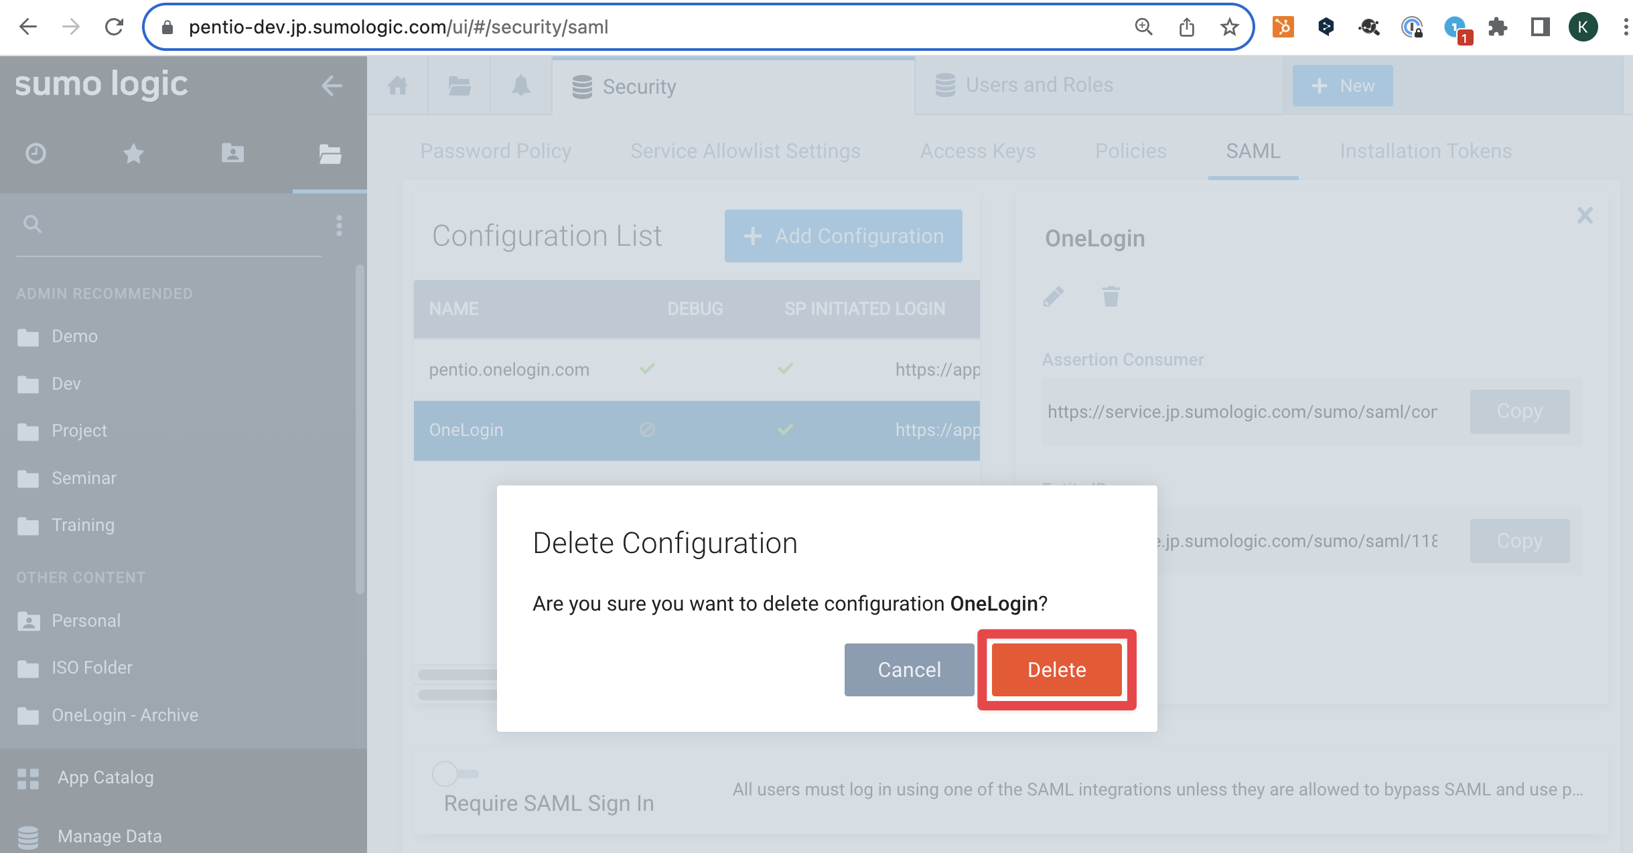Image resolution: width=1633 pixels, height=853 pixels.
Task: Open Library folder icon tab
Action: point(459,86)
